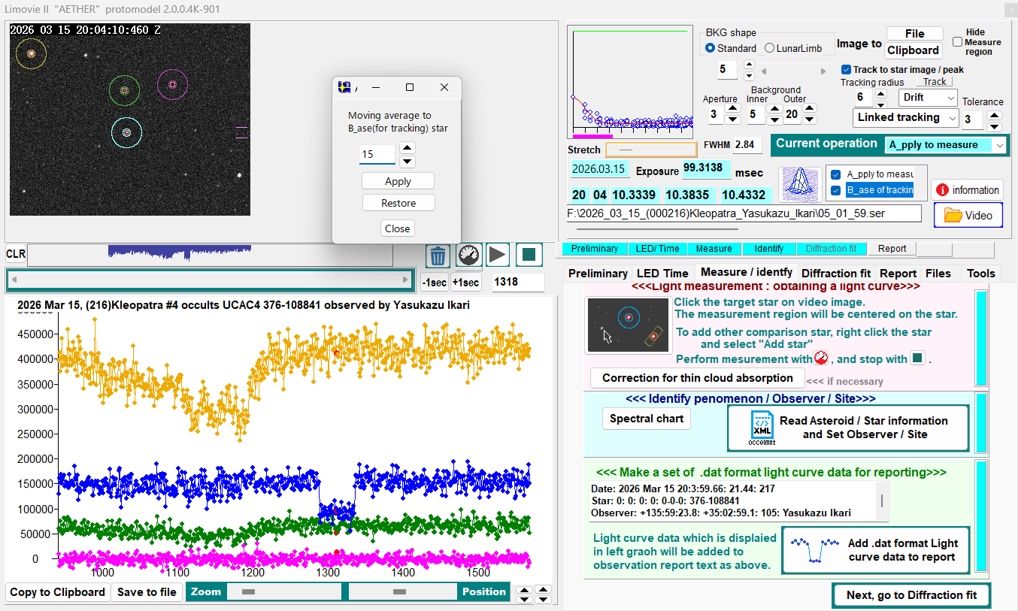The image size is (1018, 611).
Task: Click the Stretch slider bar
Action: point(651,150)
